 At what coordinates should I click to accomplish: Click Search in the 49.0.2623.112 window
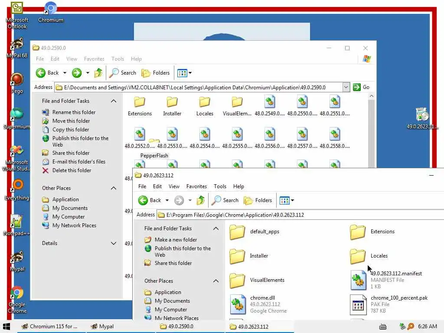pos(225,200)
